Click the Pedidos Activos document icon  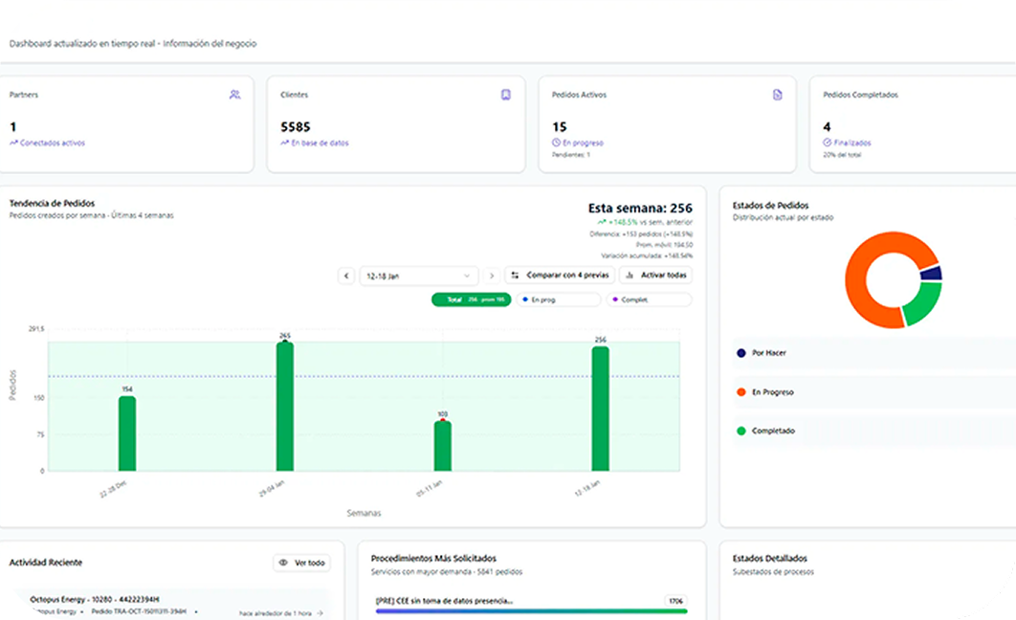777,95
